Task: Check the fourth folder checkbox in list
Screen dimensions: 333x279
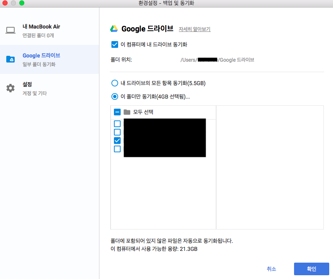Action: pyautogui.click(x=117, y=149)
